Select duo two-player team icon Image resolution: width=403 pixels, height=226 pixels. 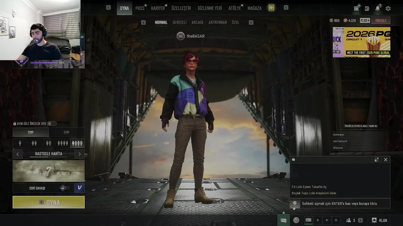tap(34, 143)
